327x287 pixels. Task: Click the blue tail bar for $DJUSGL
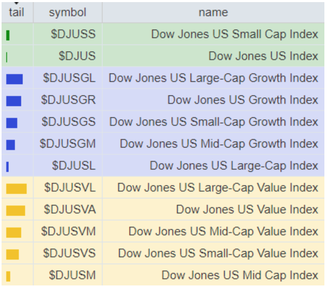[15, 79]
